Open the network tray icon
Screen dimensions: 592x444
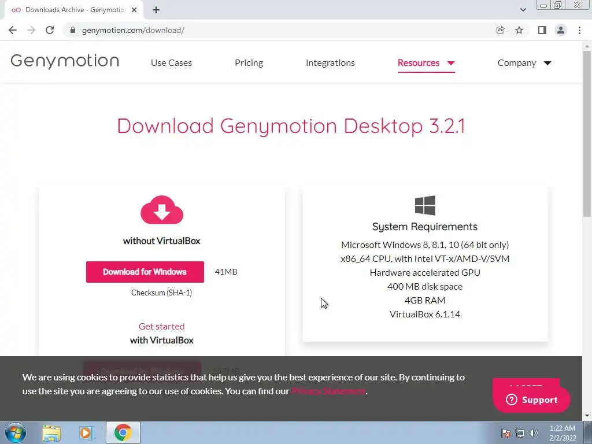pyautogui.click(x=520, y=433)
